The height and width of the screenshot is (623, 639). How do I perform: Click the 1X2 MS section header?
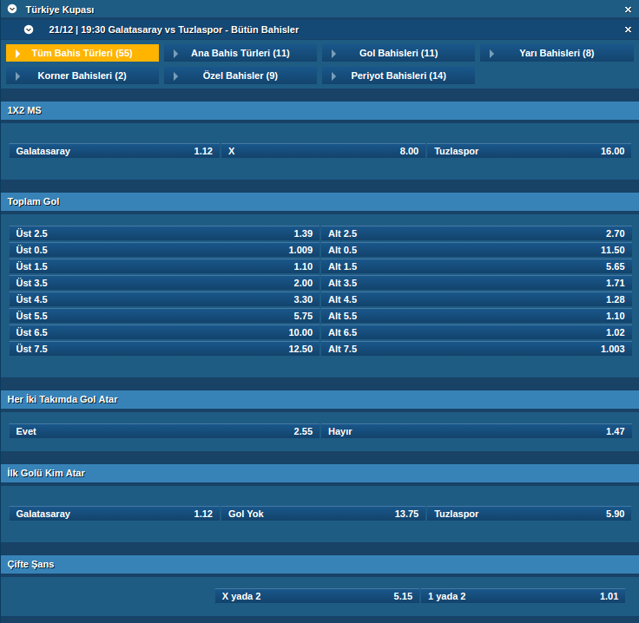[x=319, y=111]
